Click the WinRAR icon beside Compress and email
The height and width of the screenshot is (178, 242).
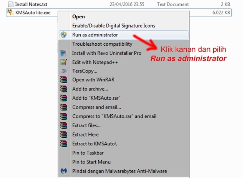[x=64, y=107]
